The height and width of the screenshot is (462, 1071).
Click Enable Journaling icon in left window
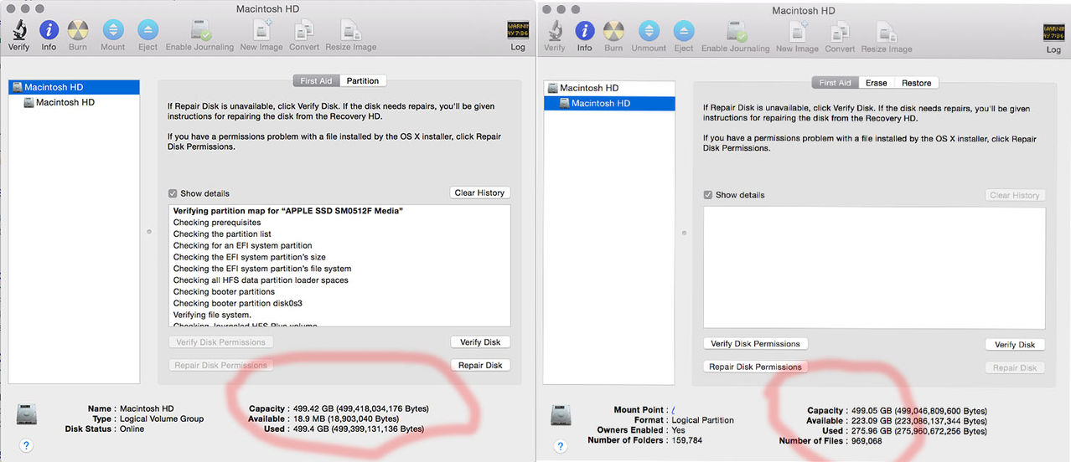point(200,30)
